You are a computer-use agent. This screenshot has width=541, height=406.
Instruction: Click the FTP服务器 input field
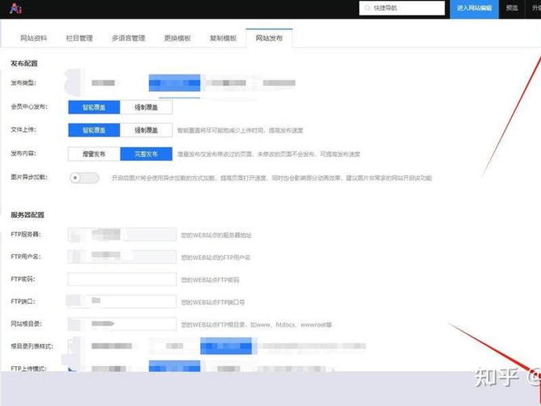pyautogui.click(x=122, y=234)
